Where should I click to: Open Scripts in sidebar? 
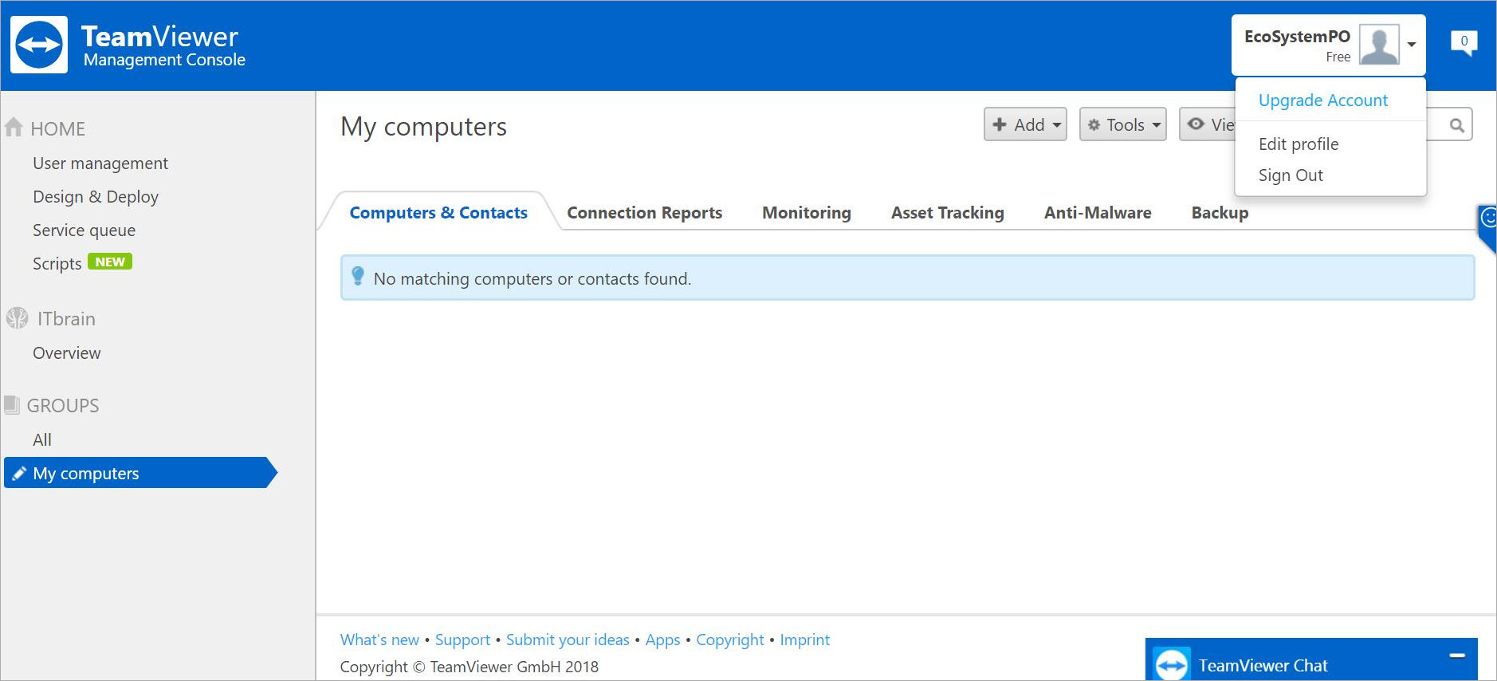click(57, 264)
